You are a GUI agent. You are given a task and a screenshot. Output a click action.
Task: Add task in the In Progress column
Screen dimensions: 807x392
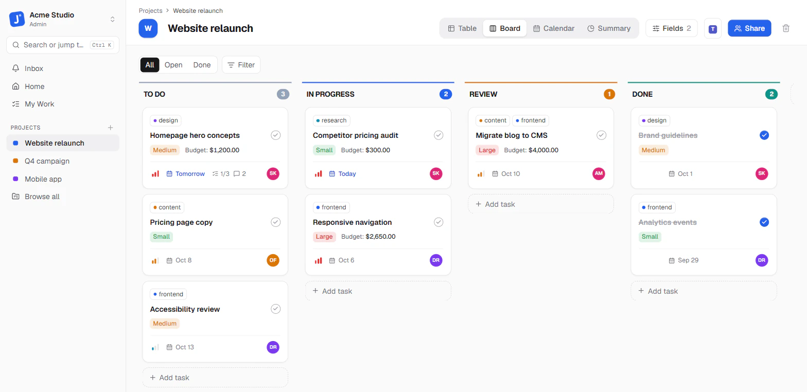coord(378,291)
